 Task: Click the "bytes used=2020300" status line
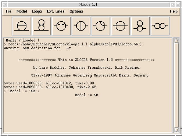pyautogui.click(x=50, y=87)
